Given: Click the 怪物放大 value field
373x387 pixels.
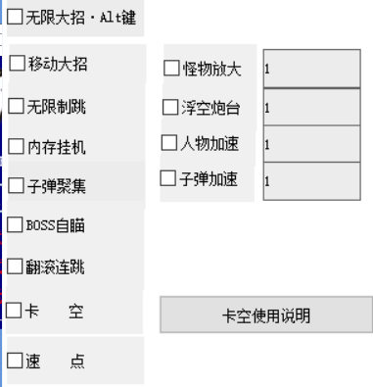Looking at the screenshot, I should 311,69.
